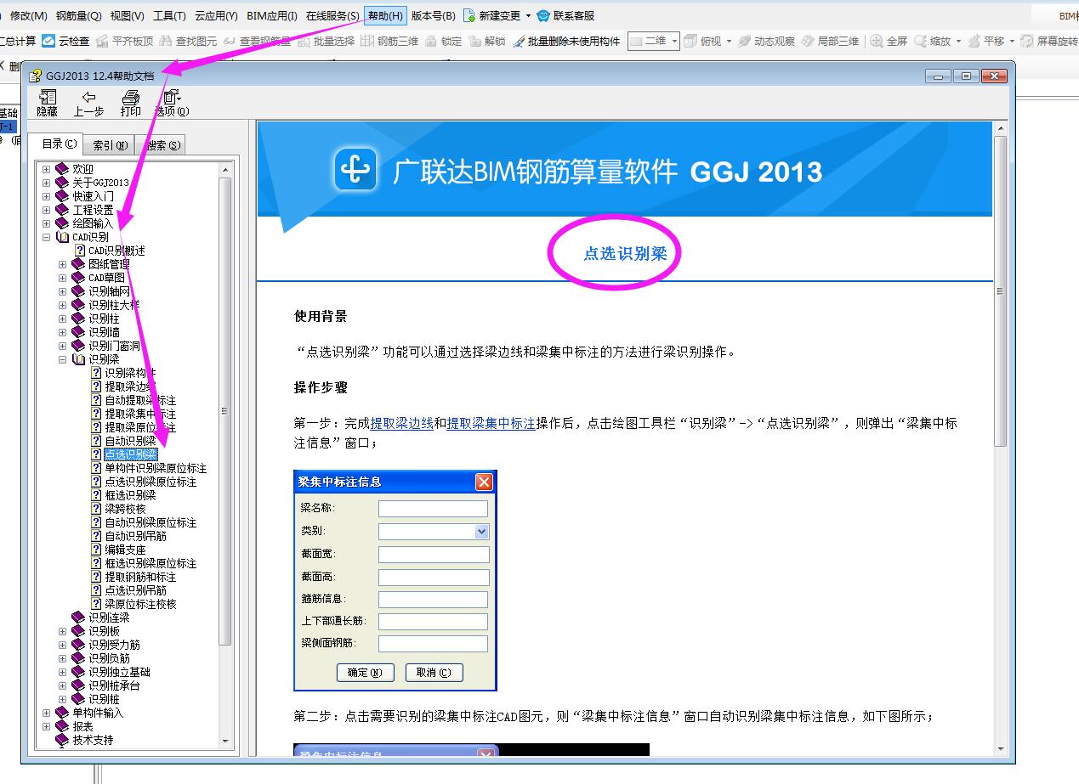Click the 批量选择 tool

click(x=326, y=41)
